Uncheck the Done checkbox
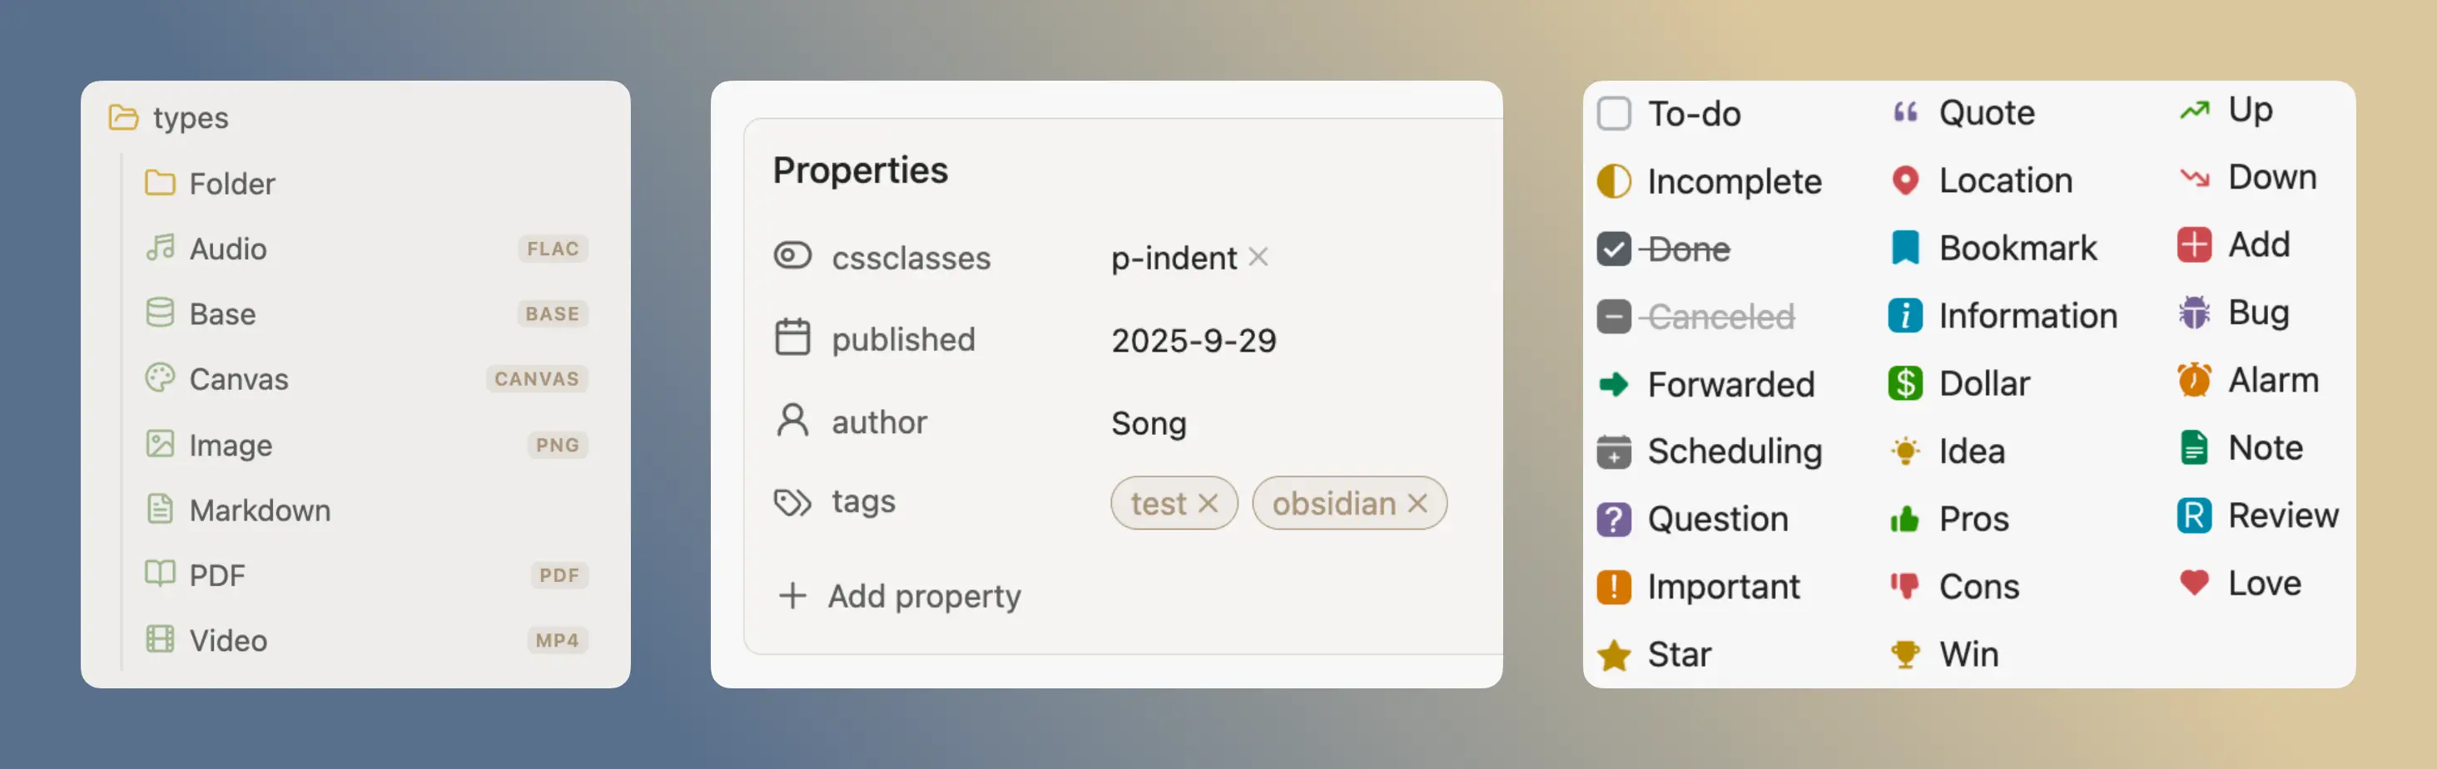The image size is (2437, 769). click(x=1613, y=249)
